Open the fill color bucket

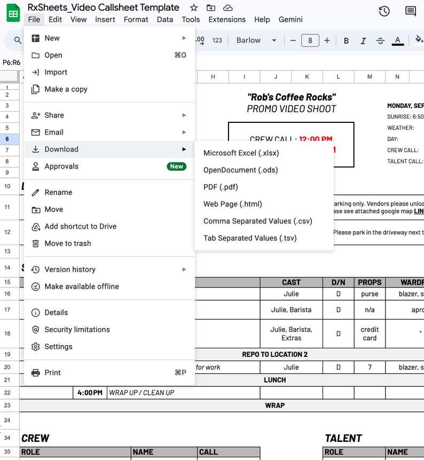(419, 40)
